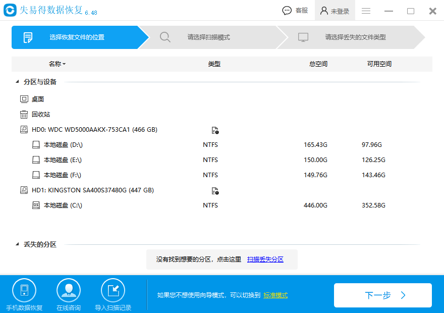Click the desktop icon beside 桌面

coord(24,99)
